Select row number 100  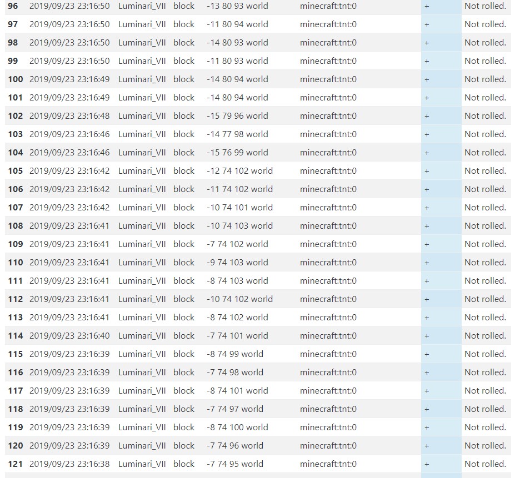point(16,79)
